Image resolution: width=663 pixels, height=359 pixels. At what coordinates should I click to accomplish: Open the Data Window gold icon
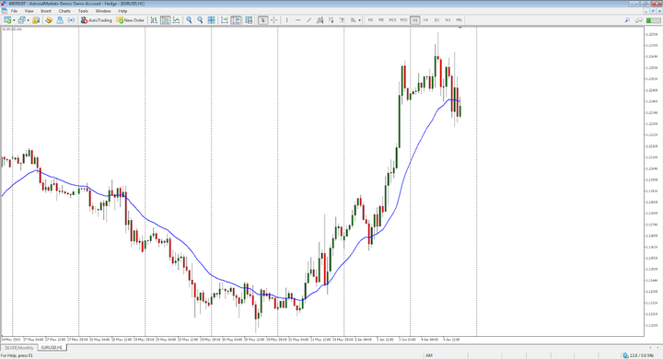click(x=49, y=20)
